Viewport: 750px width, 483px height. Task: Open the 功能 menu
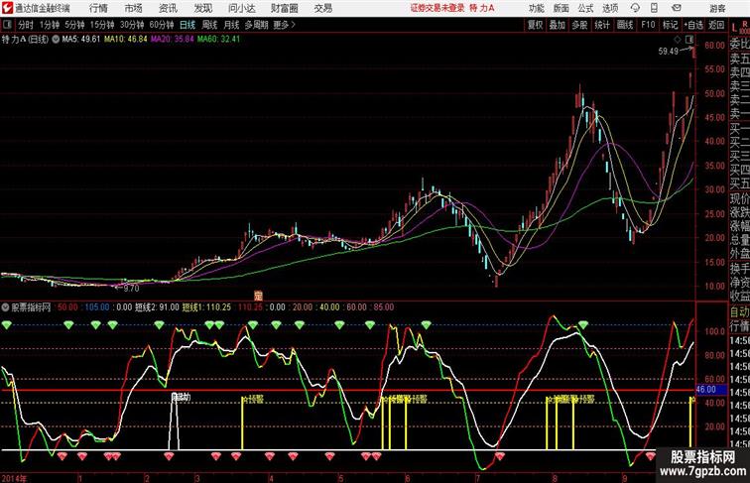pyautogui.click(x=536, y=8)
